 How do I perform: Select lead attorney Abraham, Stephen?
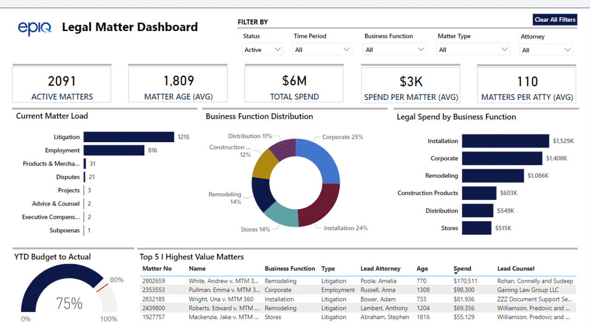385,317
